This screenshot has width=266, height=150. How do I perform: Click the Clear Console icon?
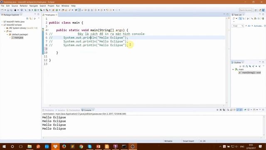228,110
